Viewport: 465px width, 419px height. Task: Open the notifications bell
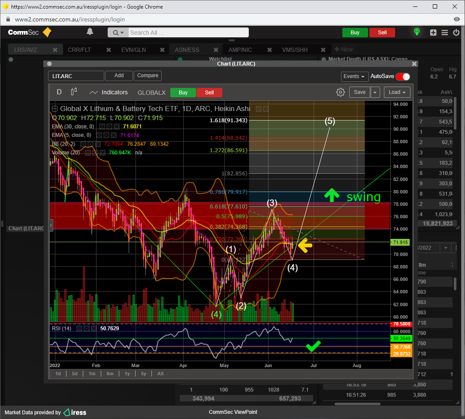(x=90, y=32)
